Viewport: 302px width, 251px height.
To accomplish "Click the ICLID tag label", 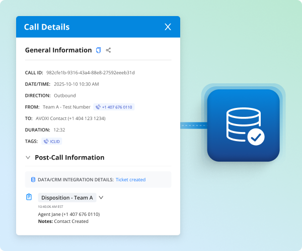I will tap(54, 142).
